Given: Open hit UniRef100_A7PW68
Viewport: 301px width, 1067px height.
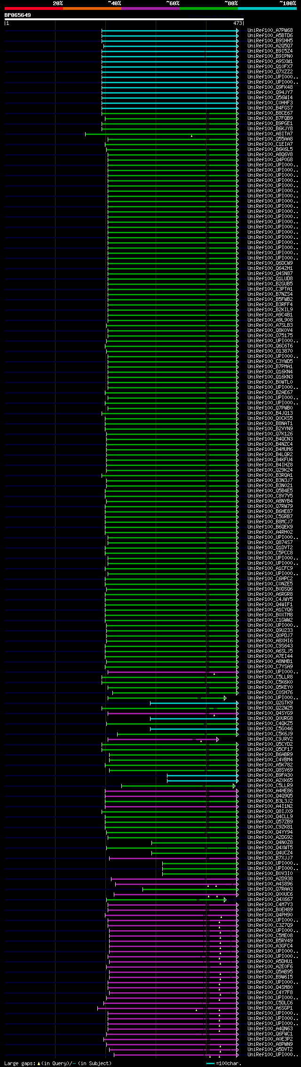Looking at the screenshot, I should point(270,31).
